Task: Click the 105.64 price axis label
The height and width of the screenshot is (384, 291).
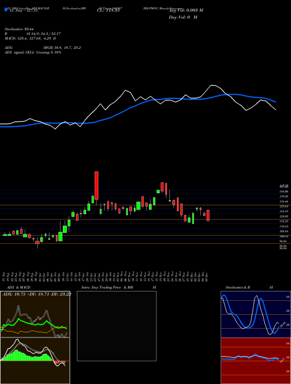Action: [283, 231]
